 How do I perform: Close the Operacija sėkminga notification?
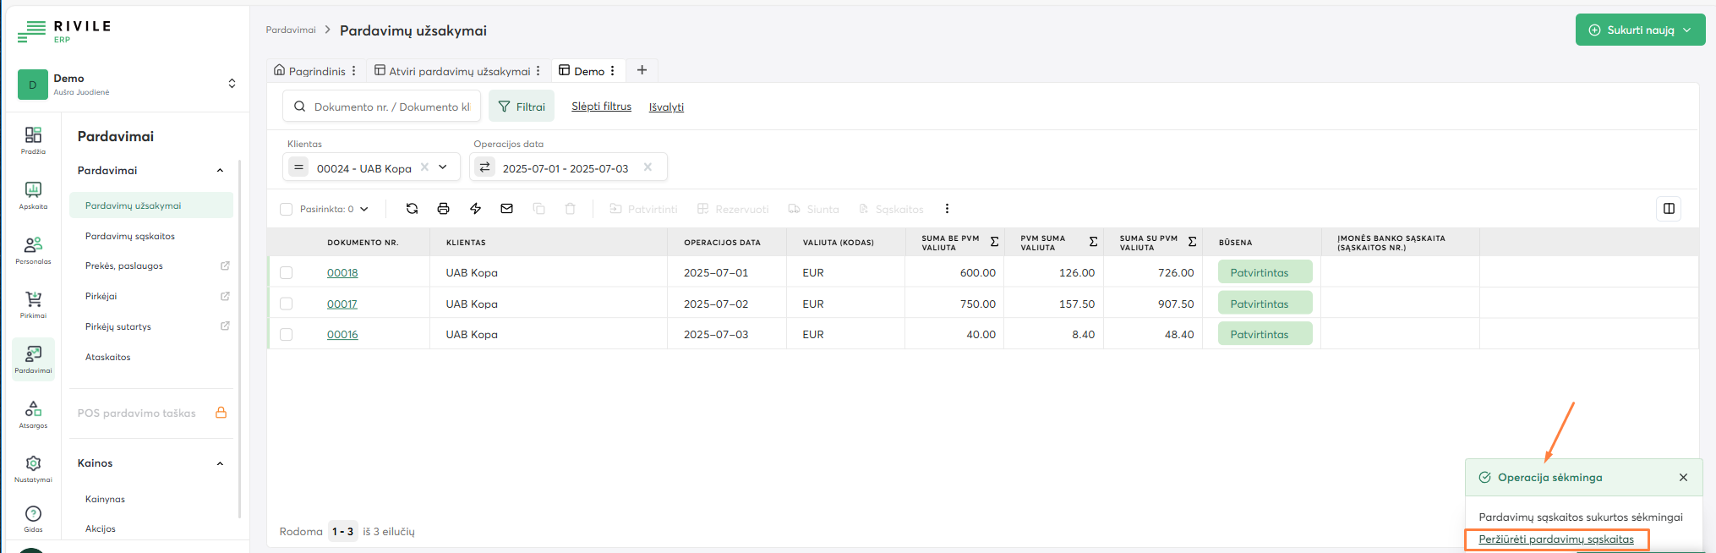1683,478
